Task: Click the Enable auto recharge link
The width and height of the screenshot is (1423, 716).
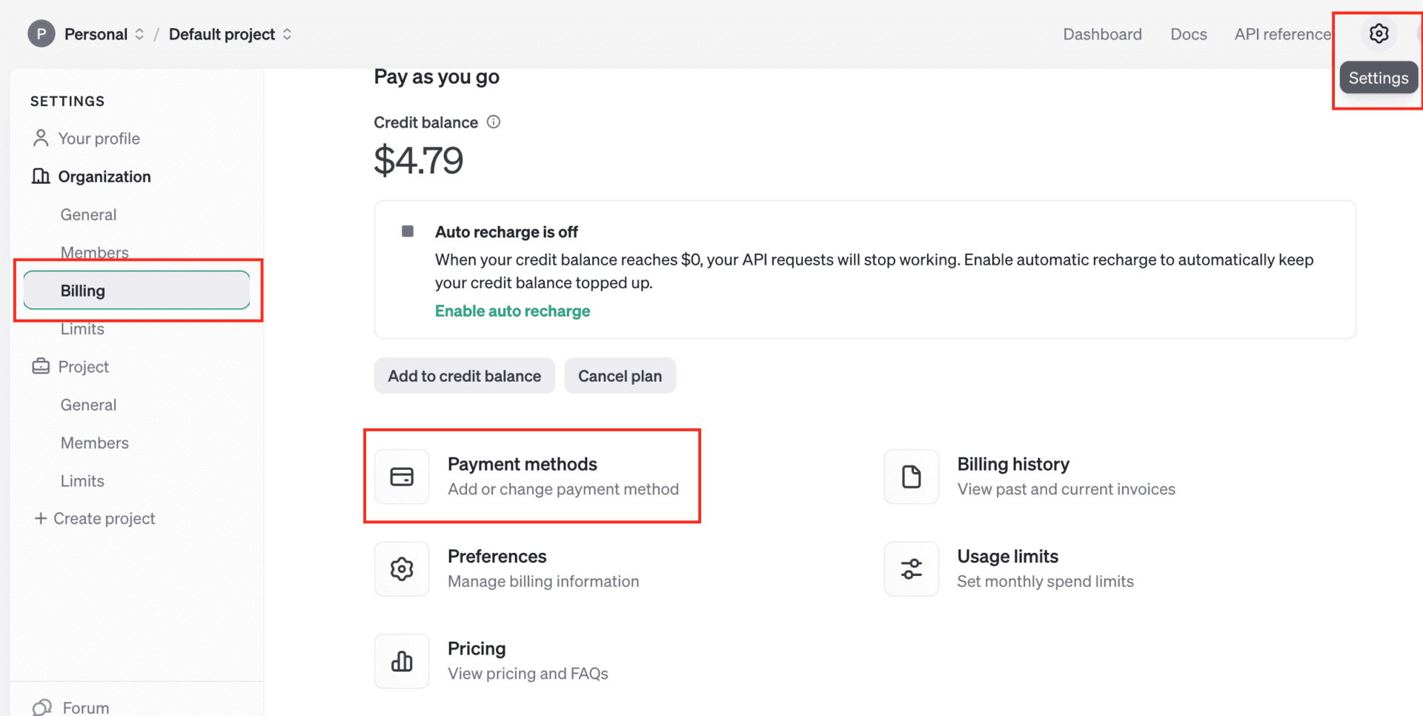Action: click(x=512, y=311)
